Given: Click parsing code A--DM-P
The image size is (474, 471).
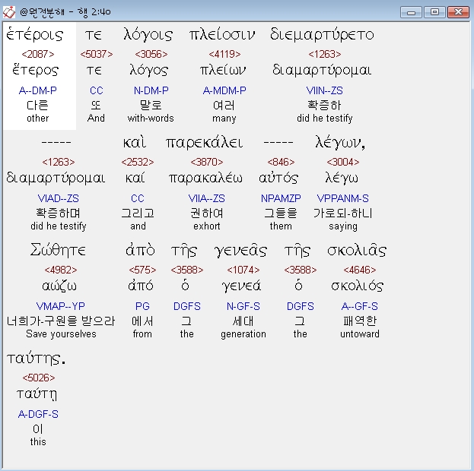Looking at the screenshot, I should (x=38, y=90).
